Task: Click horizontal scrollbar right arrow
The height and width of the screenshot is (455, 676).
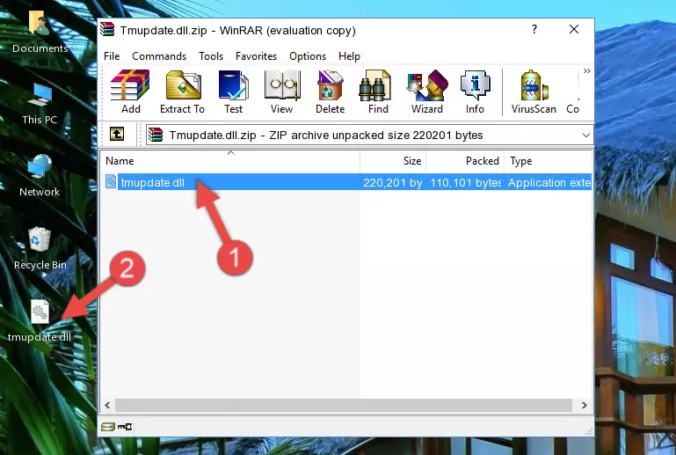Action: (x=585, y=406)
